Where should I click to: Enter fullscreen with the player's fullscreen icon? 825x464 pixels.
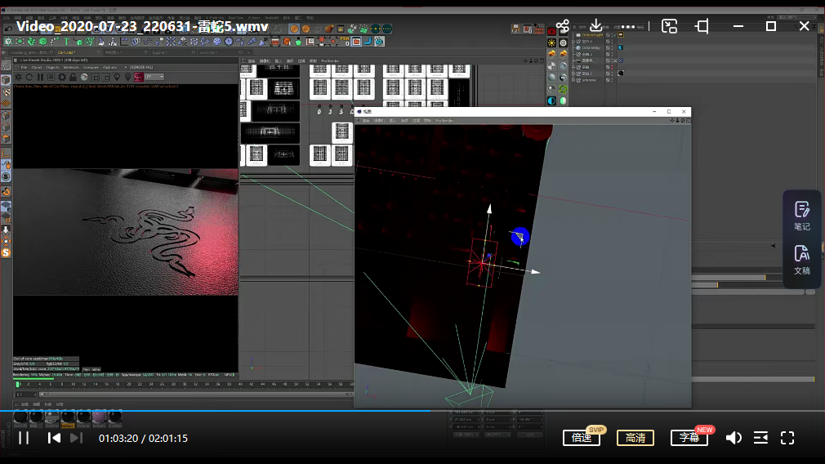pyautogui.click(x=787, y=438)
